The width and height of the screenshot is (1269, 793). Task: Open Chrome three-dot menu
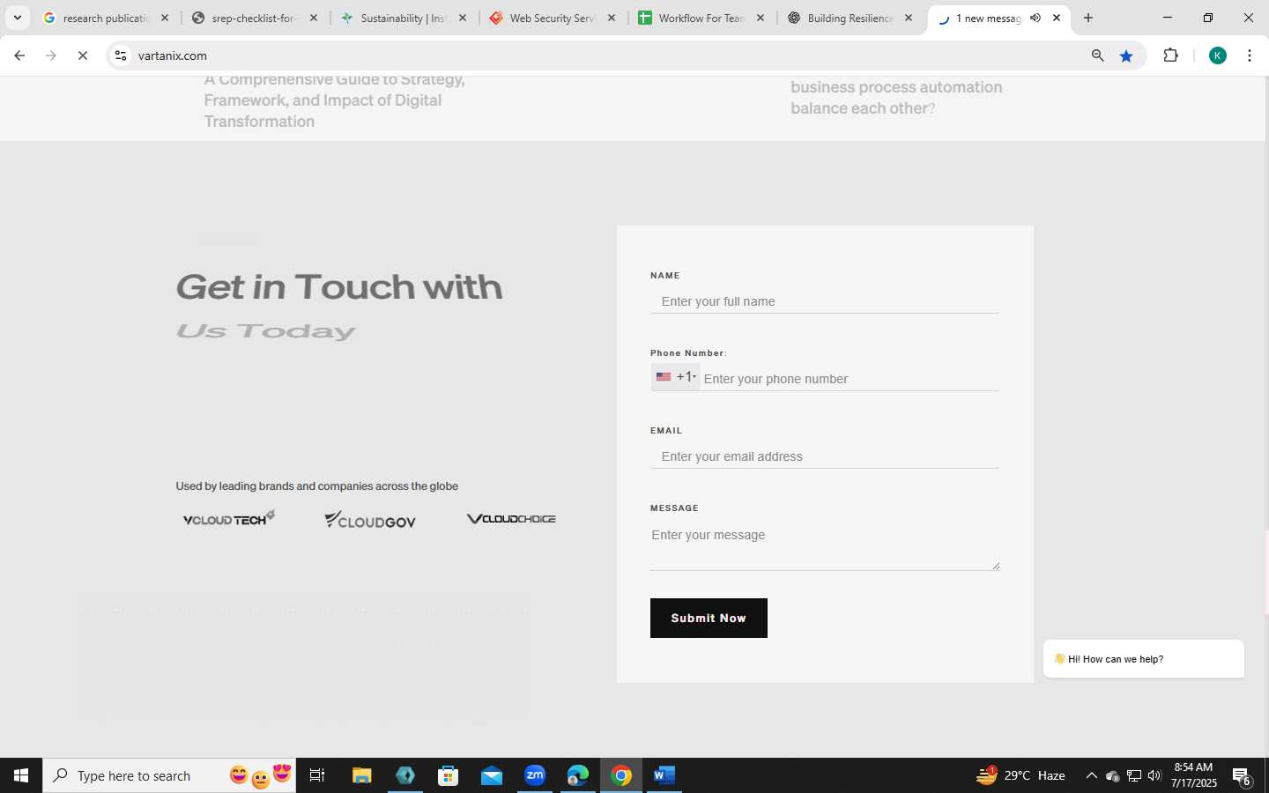(1250, 56)
